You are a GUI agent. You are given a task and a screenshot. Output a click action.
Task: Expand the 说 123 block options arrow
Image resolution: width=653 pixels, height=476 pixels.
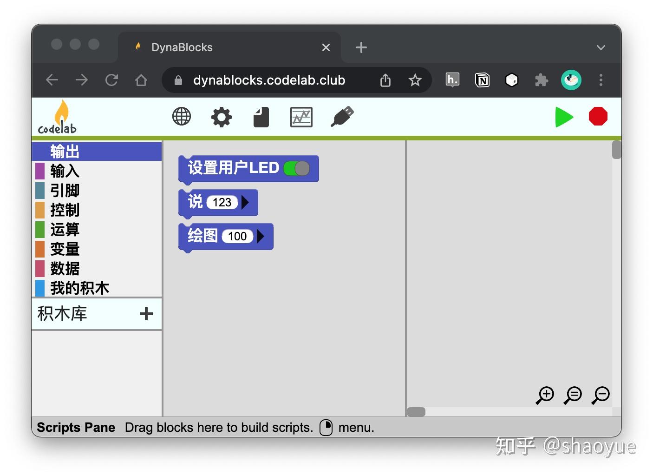[246, 202]
